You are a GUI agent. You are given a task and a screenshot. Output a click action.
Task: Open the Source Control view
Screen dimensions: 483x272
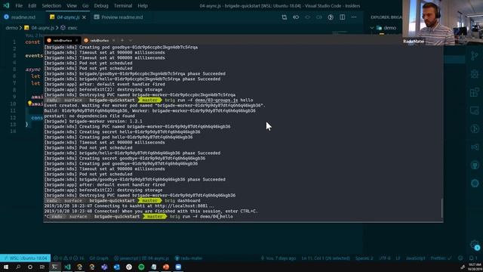click(x=475, y=56)
